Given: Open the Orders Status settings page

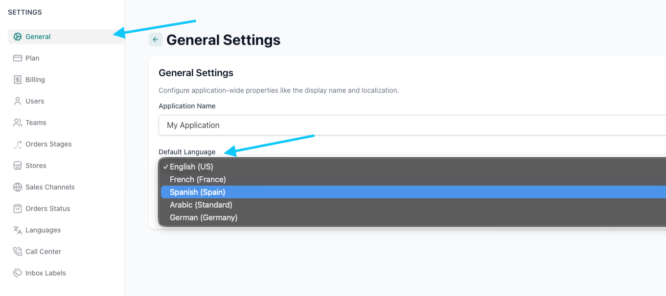Looking at the screenshot, I should 48,209.
